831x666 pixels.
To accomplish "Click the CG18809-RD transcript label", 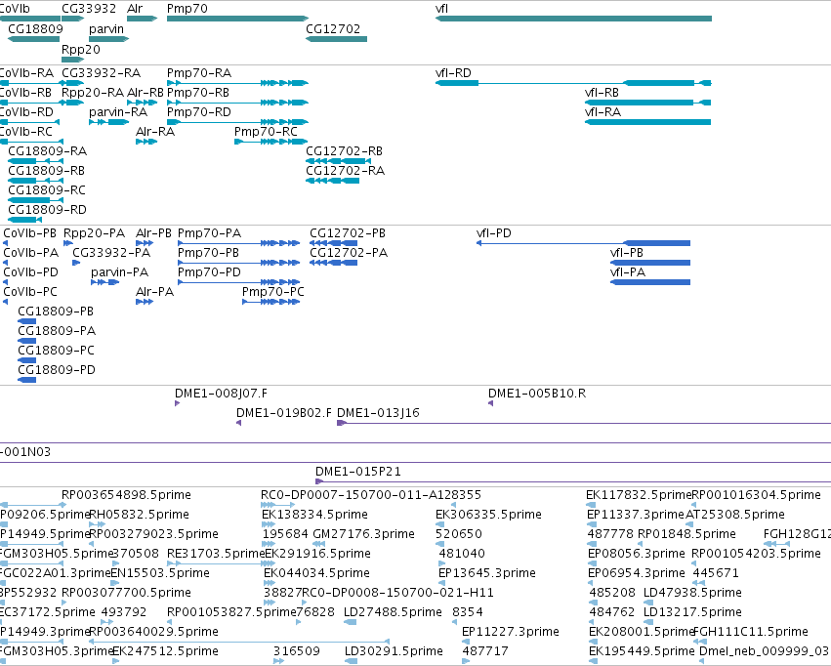I will click(47, 209).
